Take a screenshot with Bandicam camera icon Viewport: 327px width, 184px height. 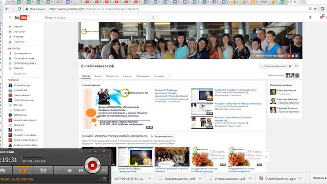pyautogui.click(x=81, y=170)
